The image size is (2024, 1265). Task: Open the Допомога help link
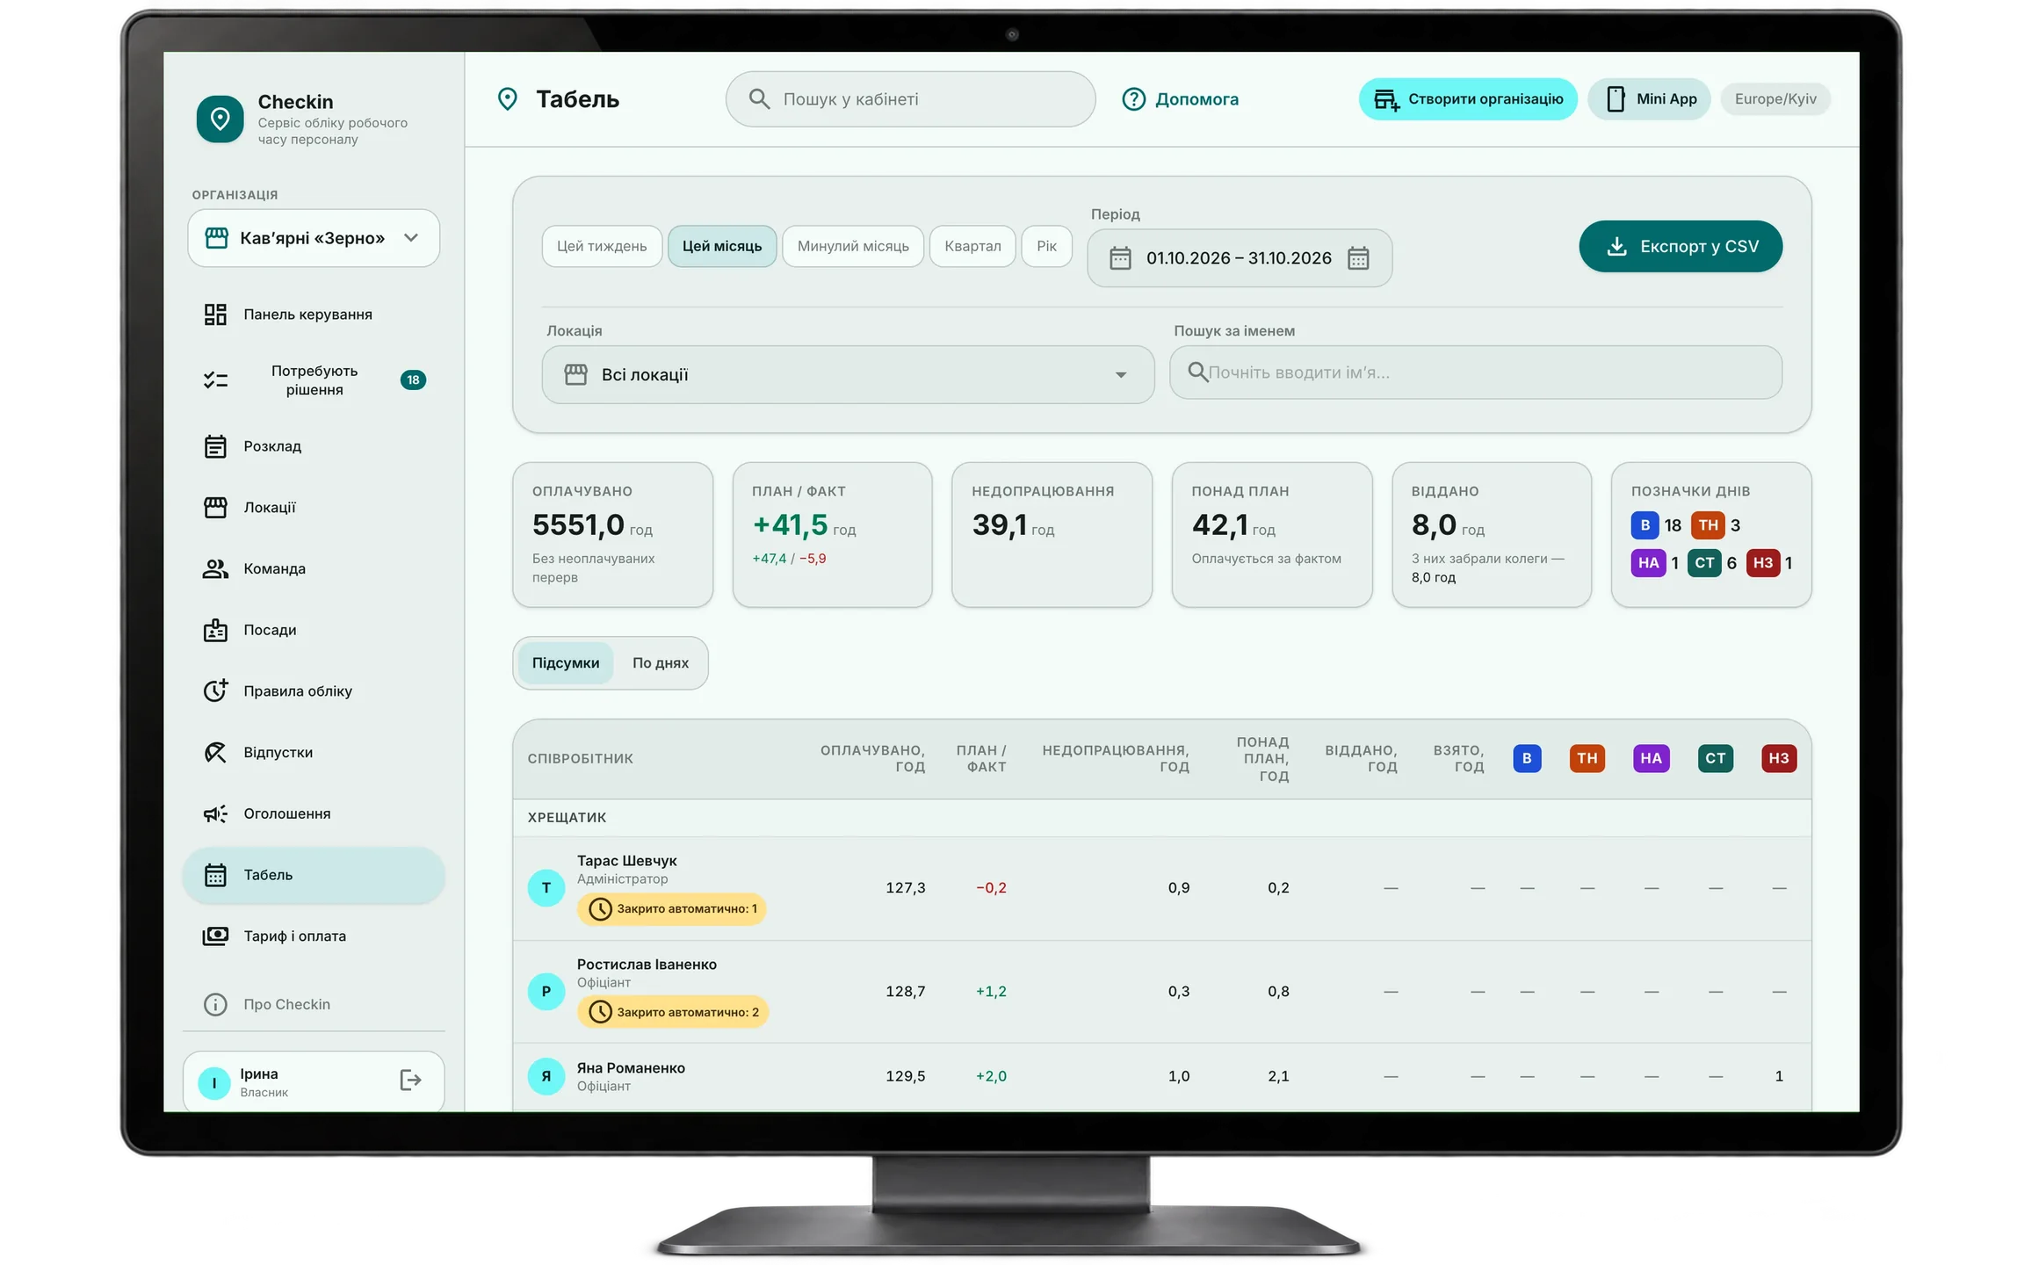(x=1180, y=99)
